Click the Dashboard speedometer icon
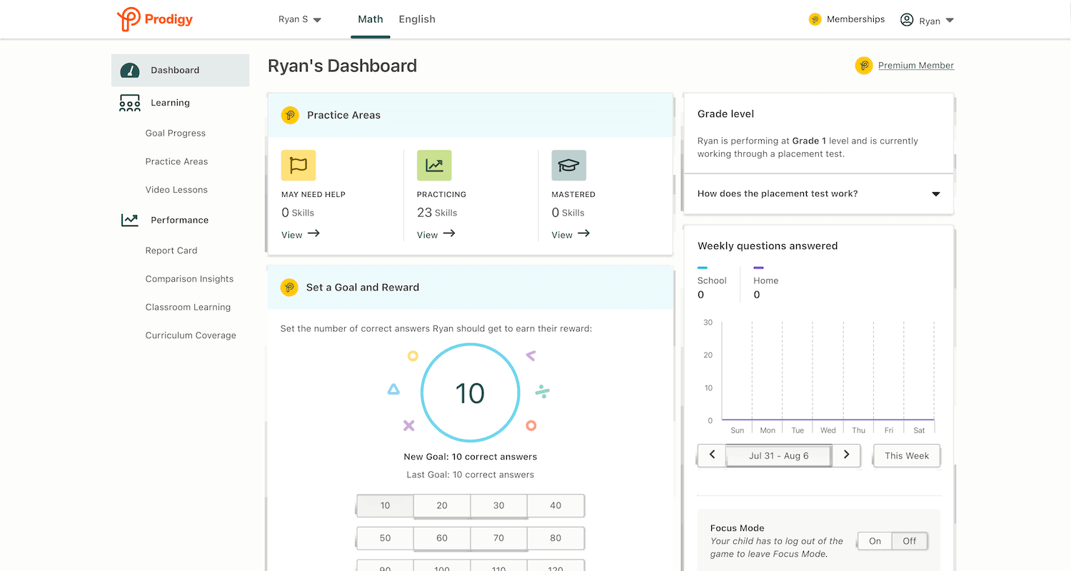This screenshot has width=1071, height=571. coord(129,70)
